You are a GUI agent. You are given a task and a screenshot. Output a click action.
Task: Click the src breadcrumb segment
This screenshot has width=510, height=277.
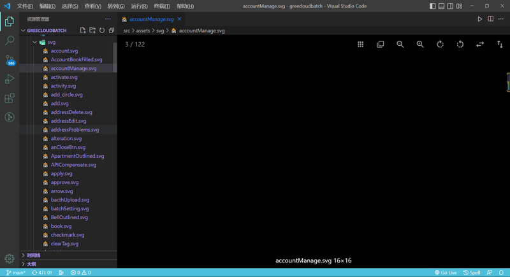126,31
